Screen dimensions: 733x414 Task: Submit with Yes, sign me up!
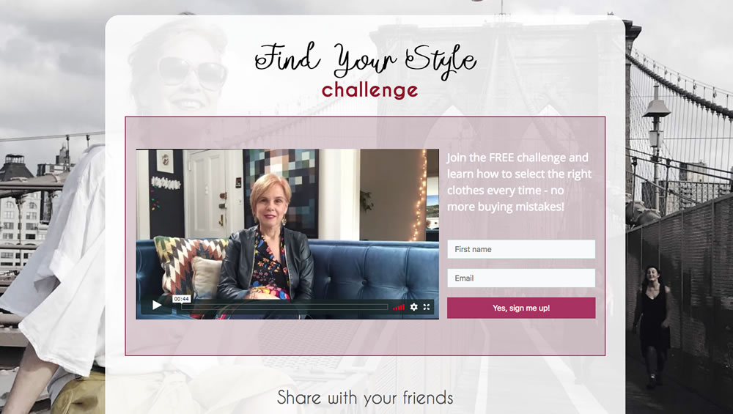point(521,308)
